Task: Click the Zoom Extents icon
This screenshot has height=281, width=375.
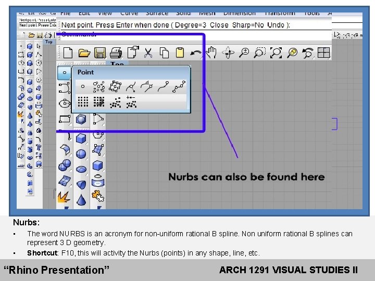Action: (x=276, y=53)
